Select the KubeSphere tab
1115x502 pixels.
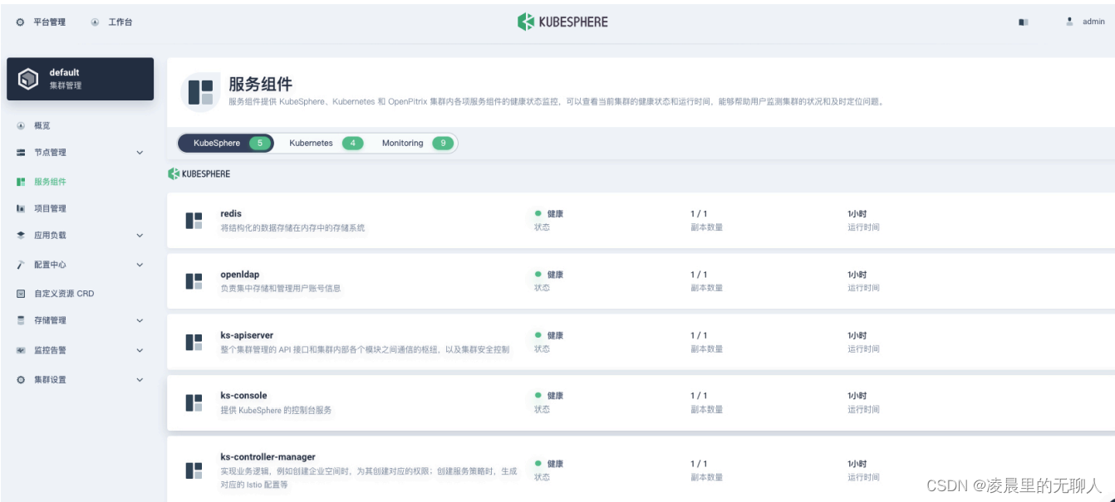pos(226,144)
